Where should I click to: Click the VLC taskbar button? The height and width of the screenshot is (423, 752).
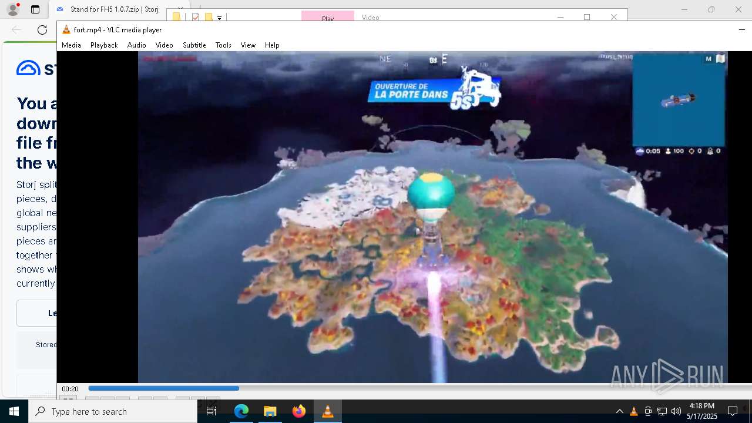pos(327,411)
